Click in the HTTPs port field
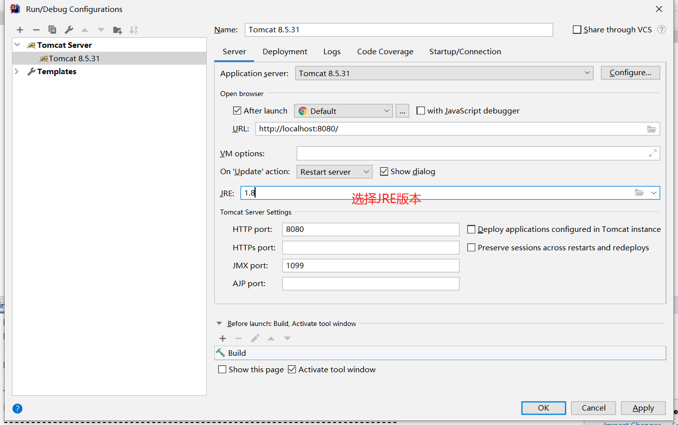Image resolution: width=678 pixels, height=425 pixels. click(371, 247)
